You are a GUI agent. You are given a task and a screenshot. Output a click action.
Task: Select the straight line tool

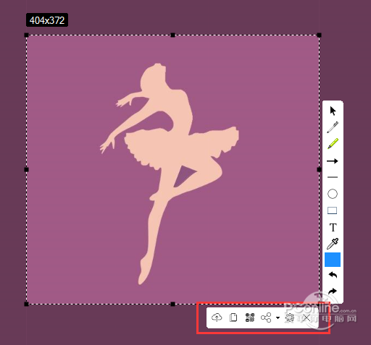(x=333, y=177)
